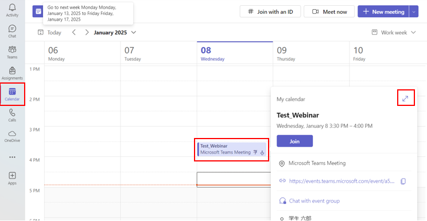The width and height of the screenshot is (427, 221).
Task: Open January 2025 month picker
Action: [115, 33]
